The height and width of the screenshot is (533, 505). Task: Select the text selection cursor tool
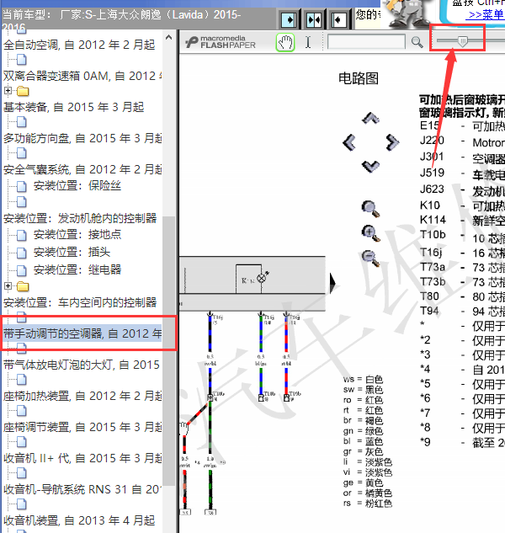click(x=308, y=42)
